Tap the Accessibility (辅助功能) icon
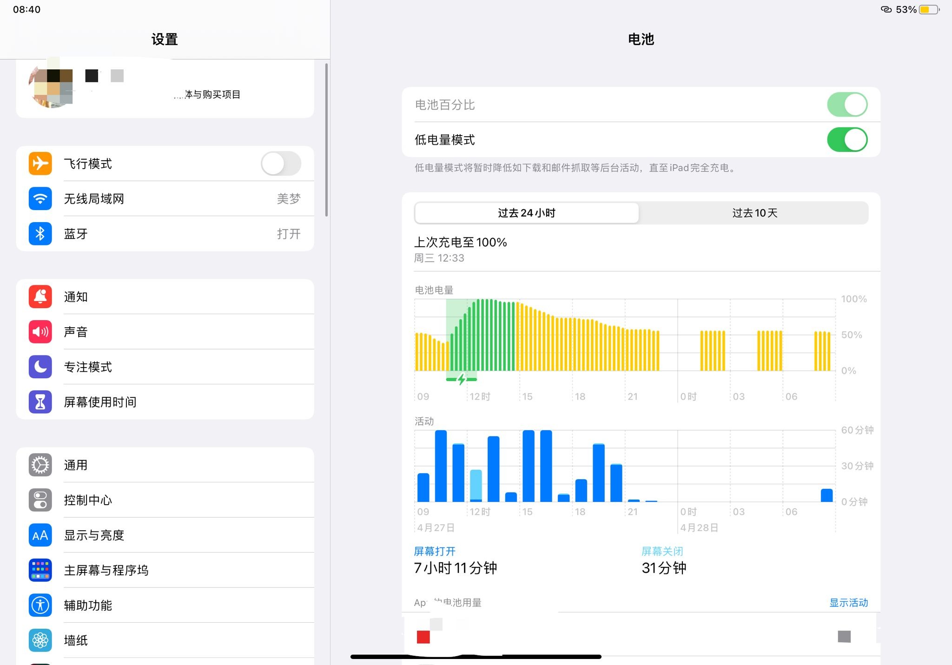 (x=40, y=606)
